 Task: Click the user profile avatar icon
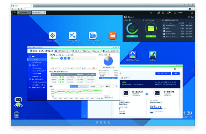pos(175,13)
